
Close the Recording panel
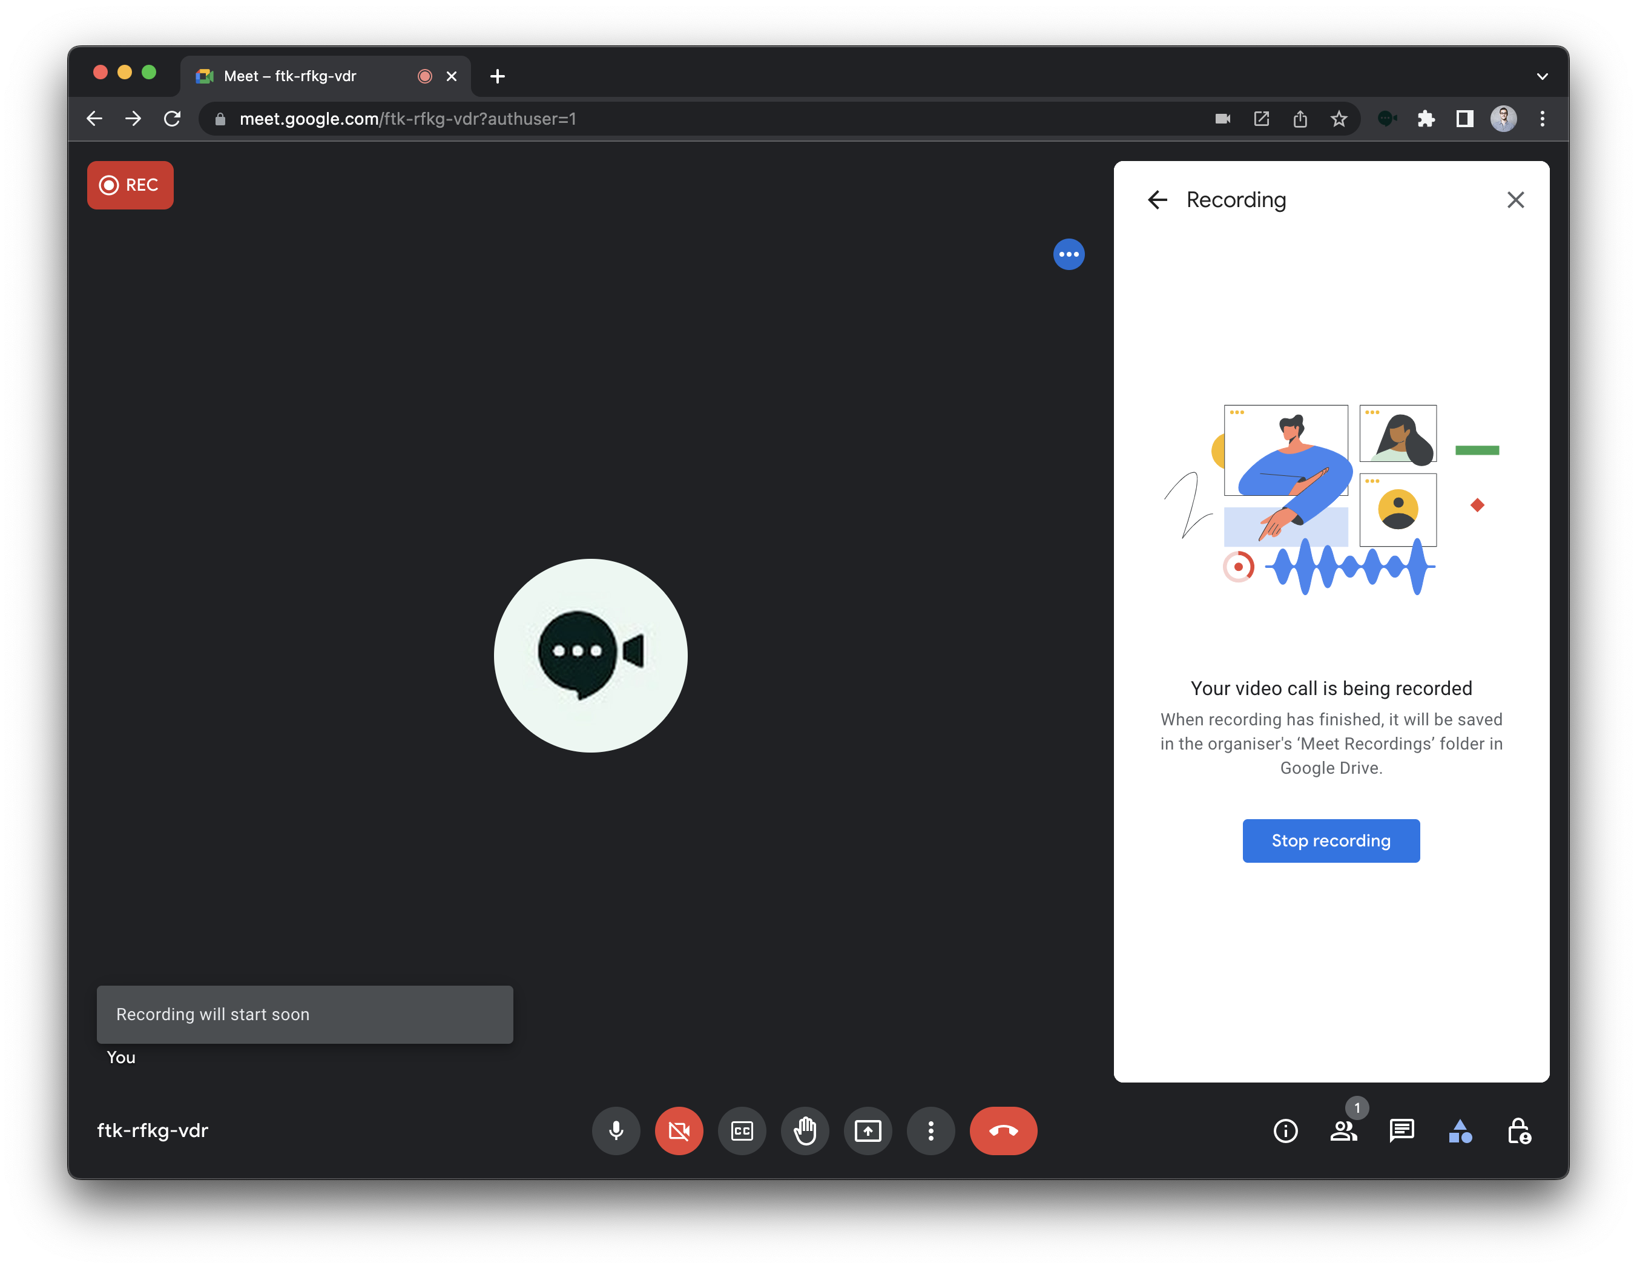[1515, 199]
